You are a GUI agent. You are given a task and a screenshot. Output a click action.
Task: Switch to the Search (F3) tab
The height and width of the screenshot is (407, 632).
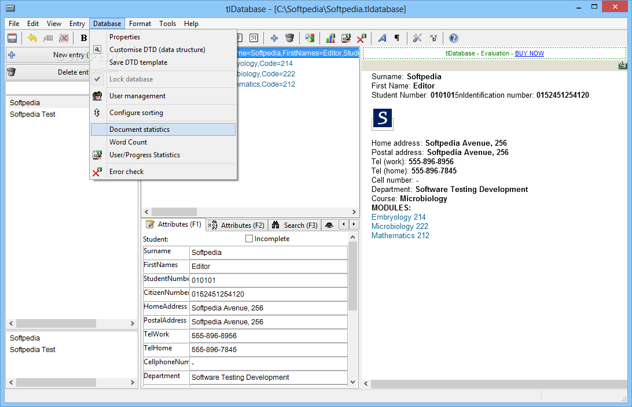coord(295,225)
